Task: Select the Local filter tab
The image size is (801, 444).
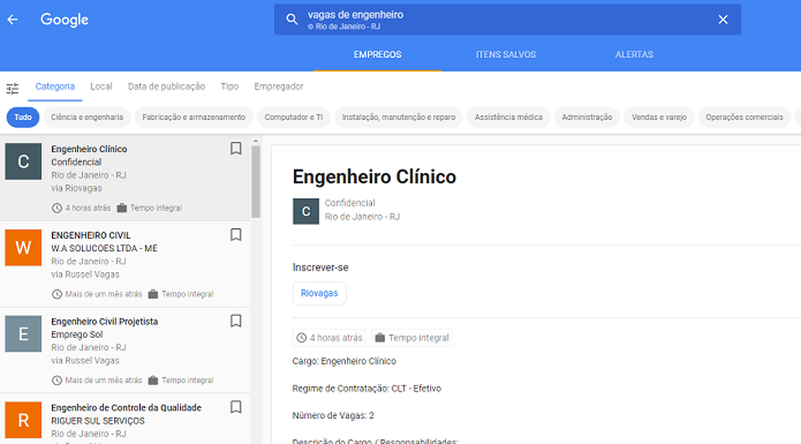Action: [x=101, y=86]
